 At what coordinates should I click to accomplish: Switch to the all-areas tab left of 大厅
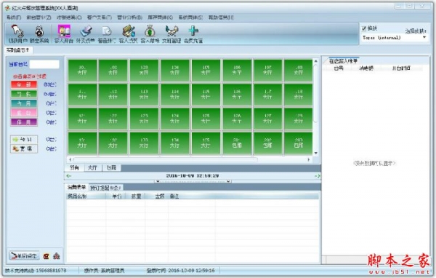click(74, 167)
